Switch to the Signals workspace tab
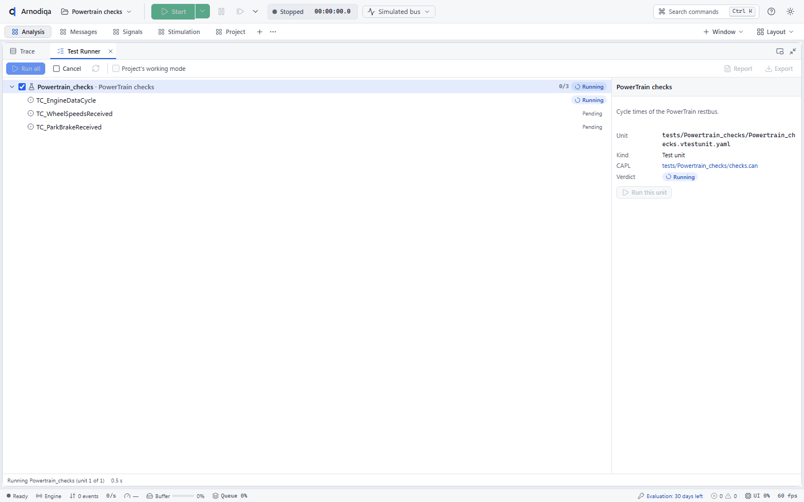This screenshot has width=804, height=502. coord(128,32)
